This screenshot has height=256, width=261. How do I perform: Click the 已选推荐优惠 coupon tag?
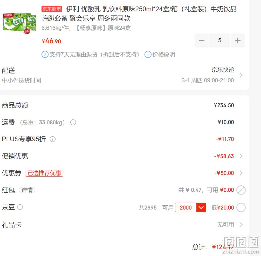click(44, 173)
